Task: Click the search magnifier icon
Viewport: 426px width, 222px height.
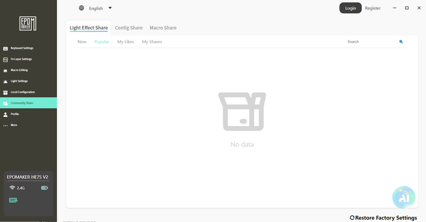Action: coord(401,42)
